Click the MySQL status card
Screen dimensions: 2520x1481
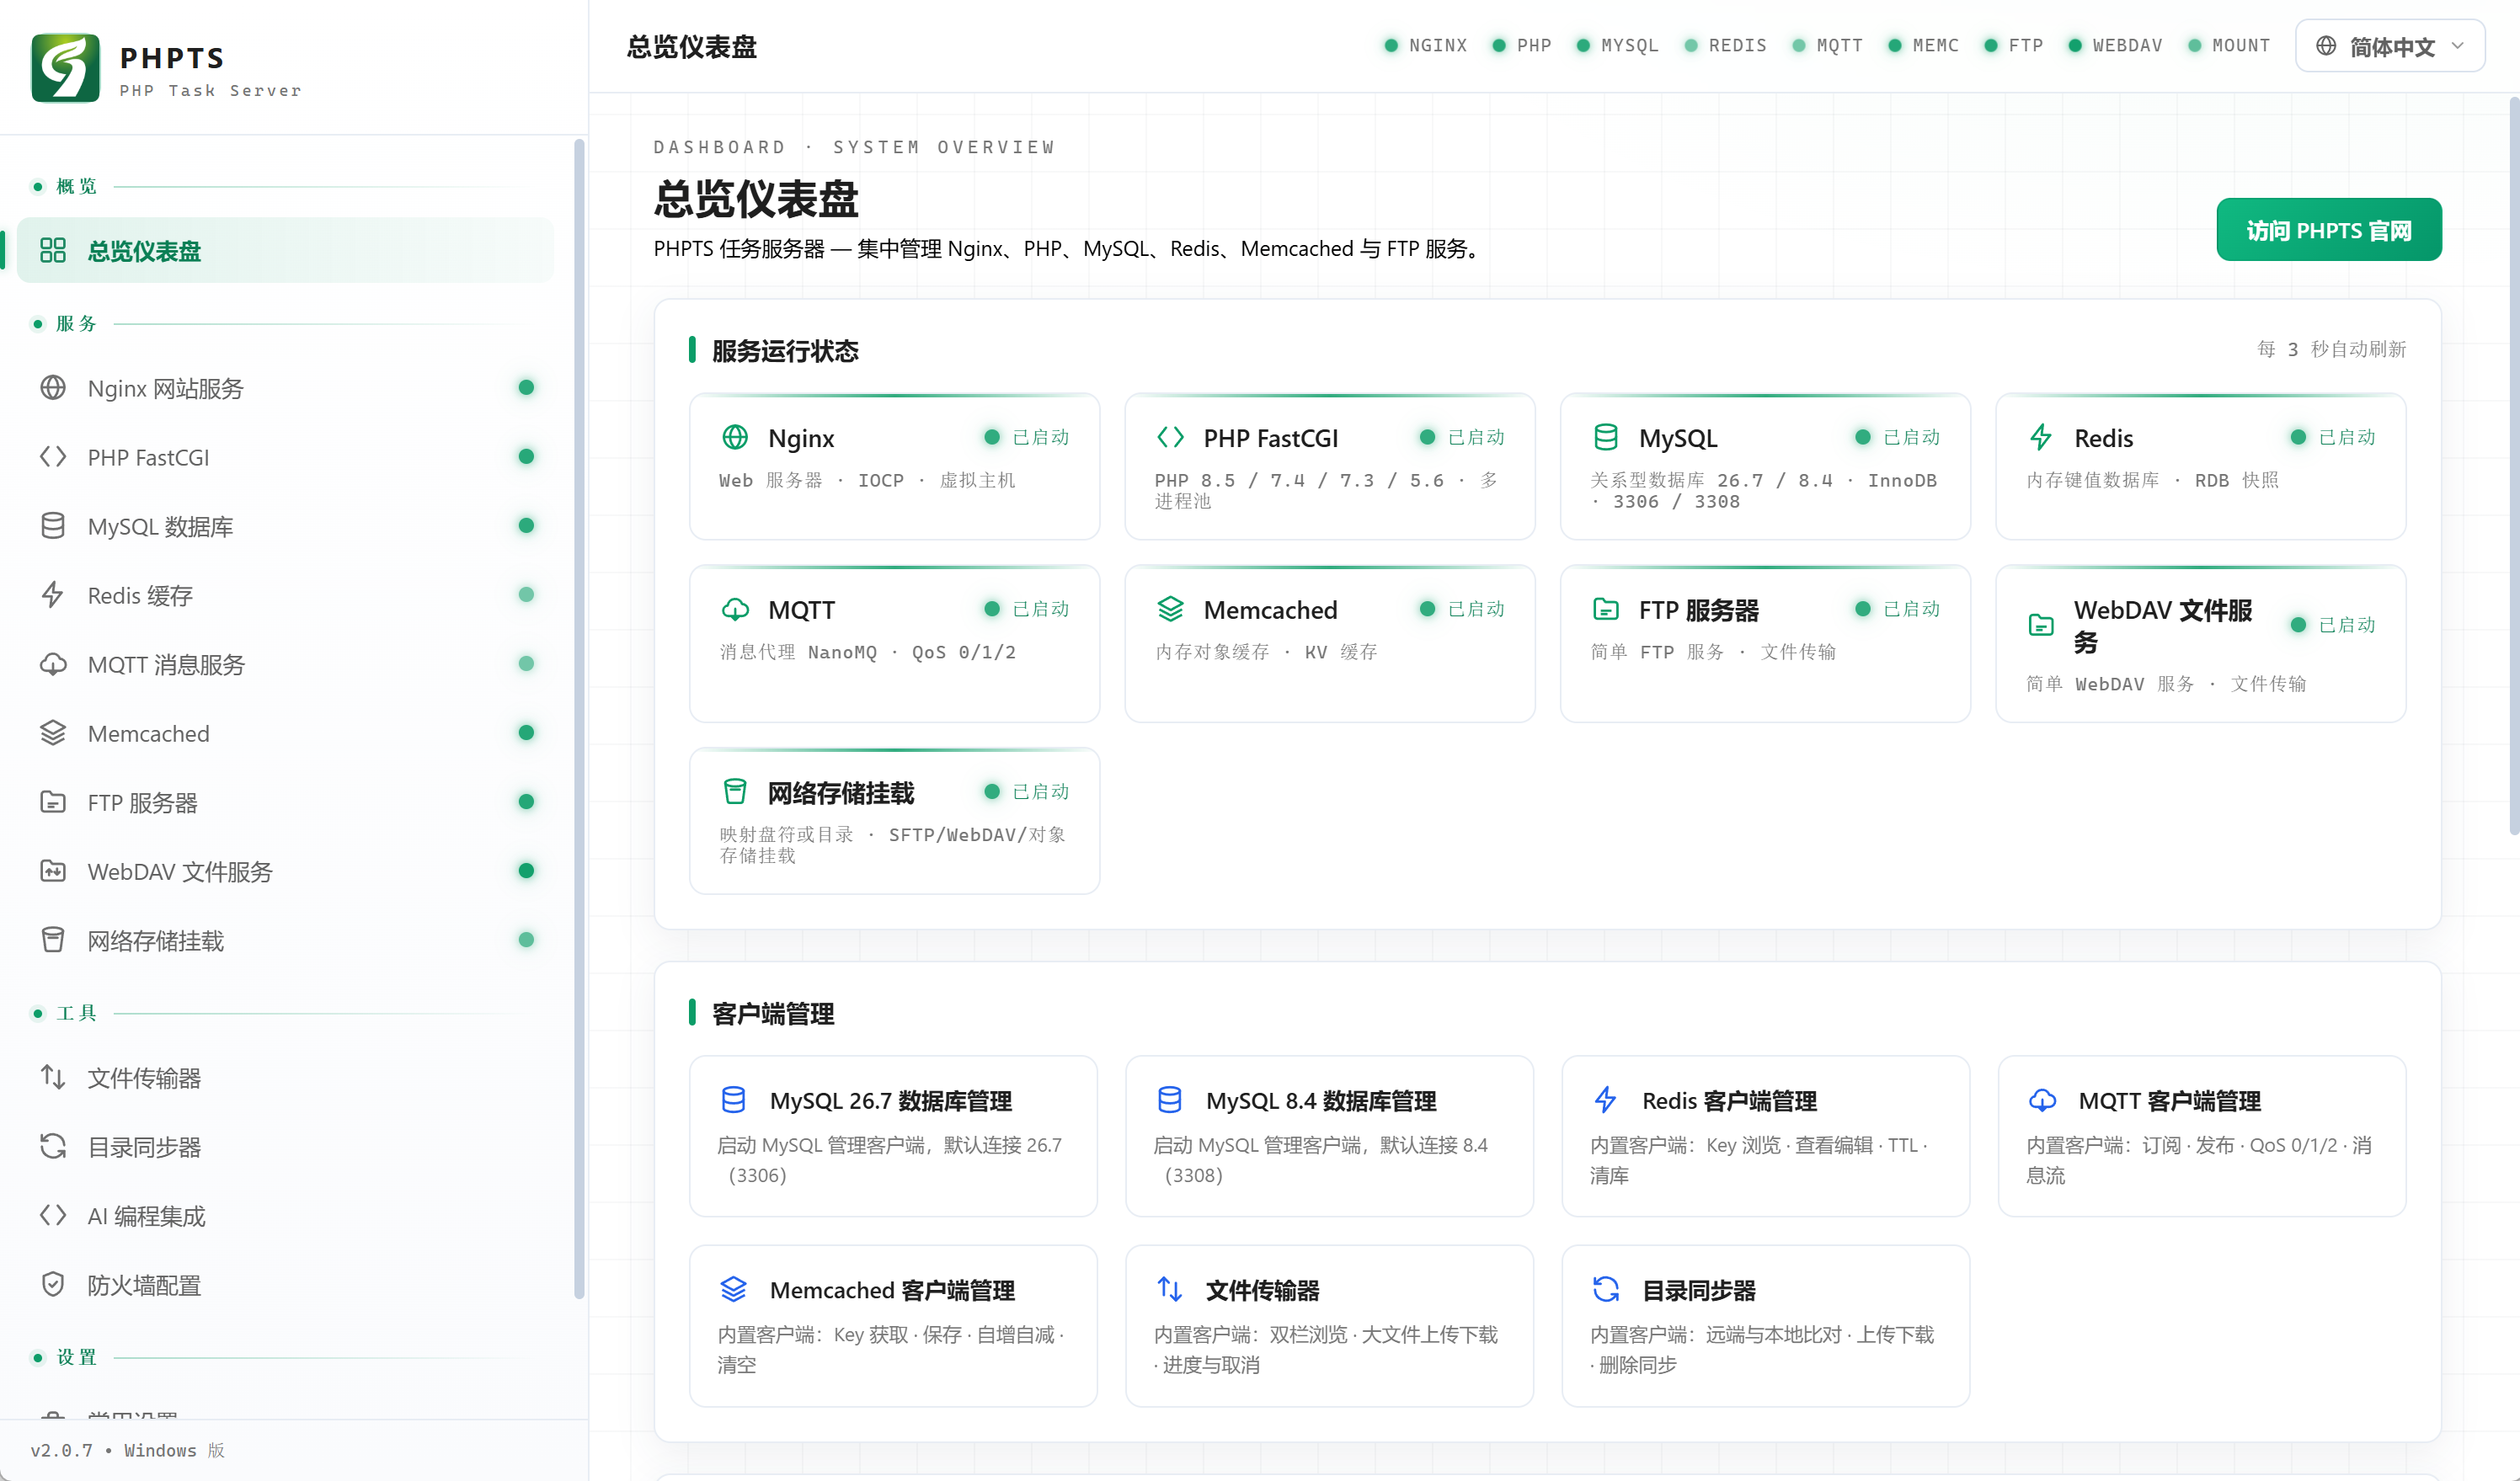tap(1765, 466)
